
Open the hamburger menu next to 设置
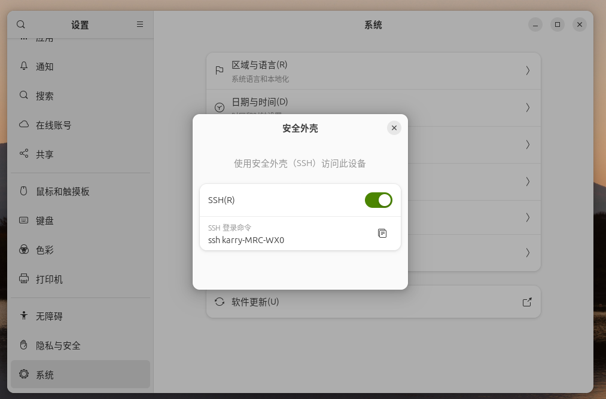click(x=140, y=24)
